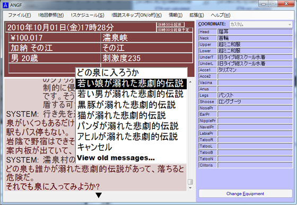
Task: Select キャンセル in the choice list
Action: (x=94, y=147)
